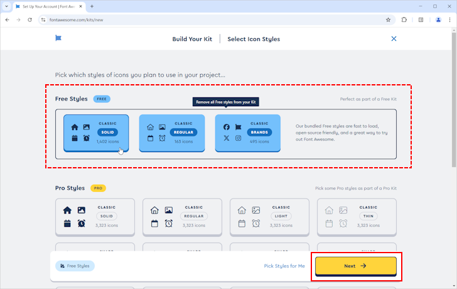
Task: Click the blue FREE badge beside Free Styles
Action: 102,99
